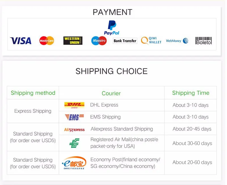Click the Western Union logo
Viewport: 227px width, 185px height.
[x=73, y=41]
